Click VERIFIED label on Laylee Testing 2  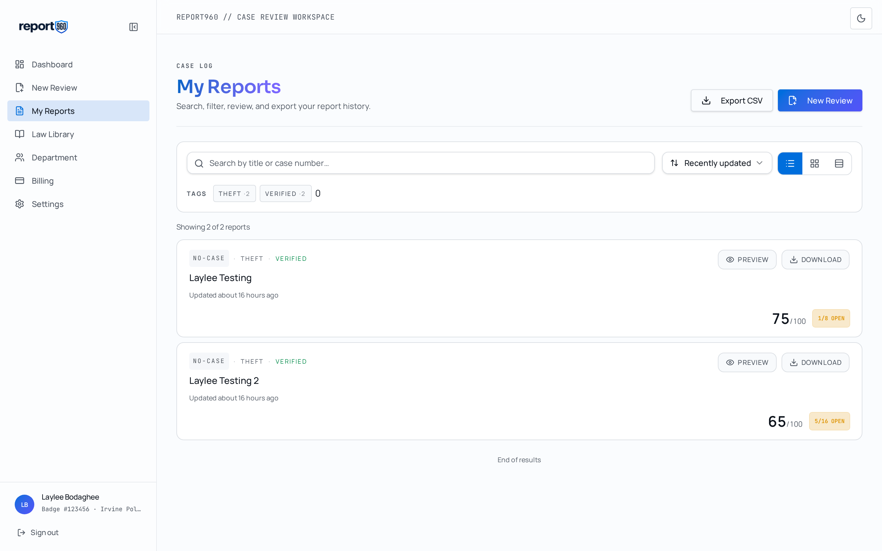tap(291, 362)
